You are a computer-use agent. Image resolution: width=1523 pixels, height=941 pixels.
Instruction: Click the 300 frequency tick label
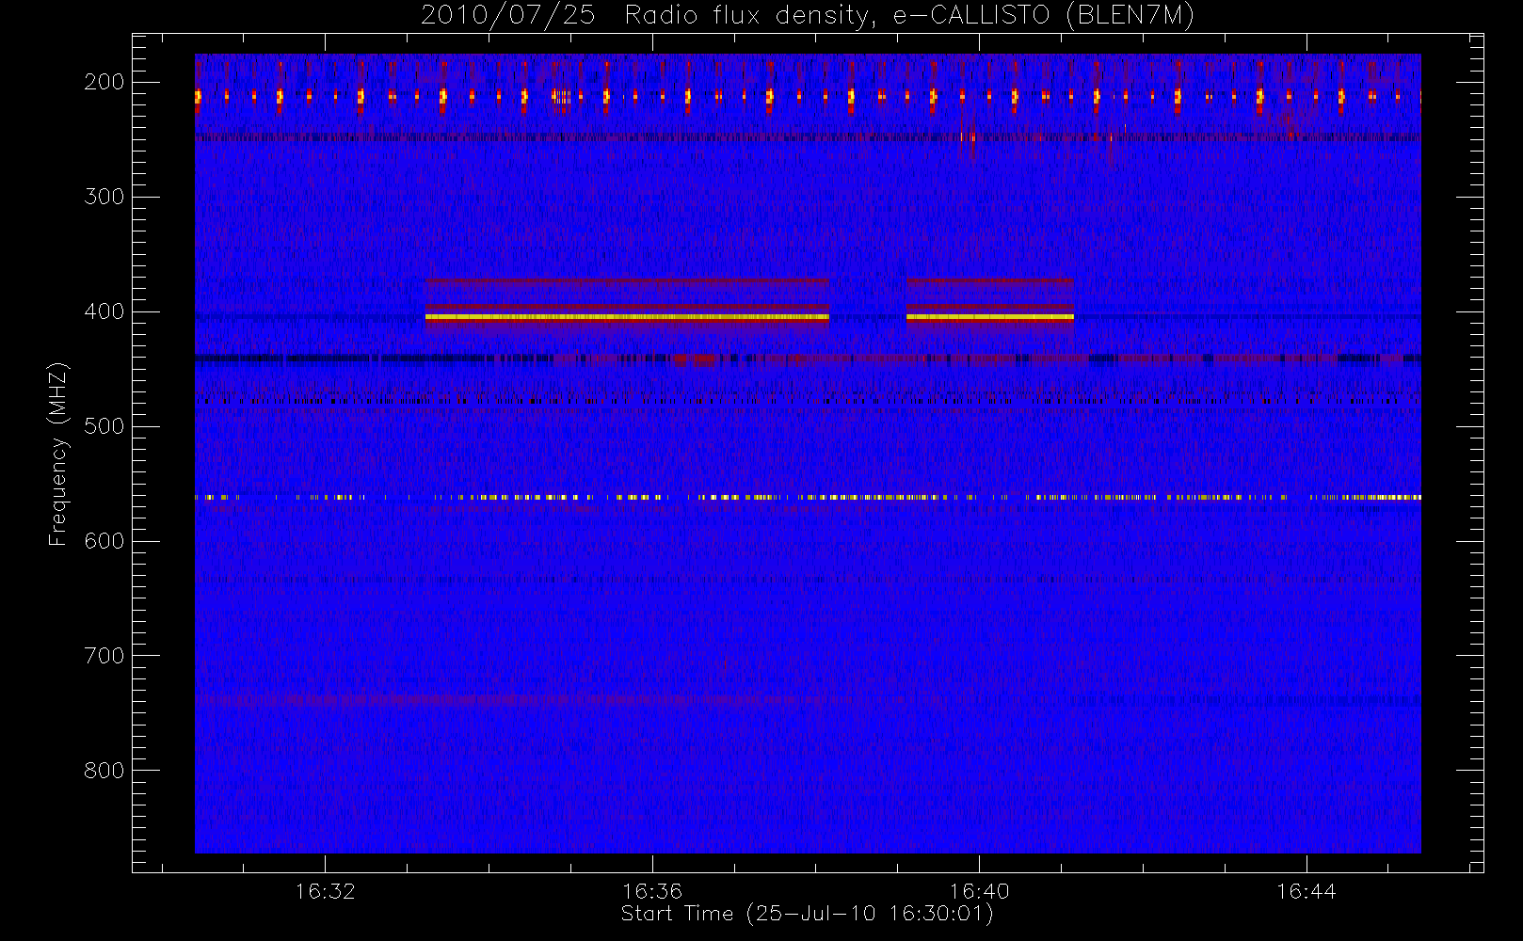tap(104, 197)
